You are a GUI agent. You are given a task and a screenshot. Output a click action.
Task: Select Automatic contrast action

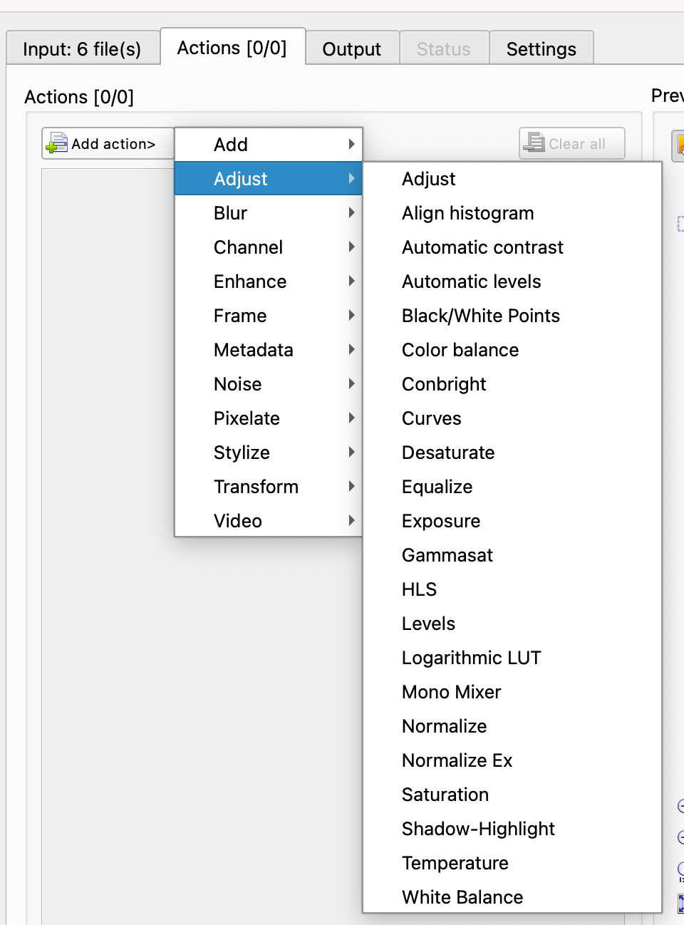click(482, 247)
